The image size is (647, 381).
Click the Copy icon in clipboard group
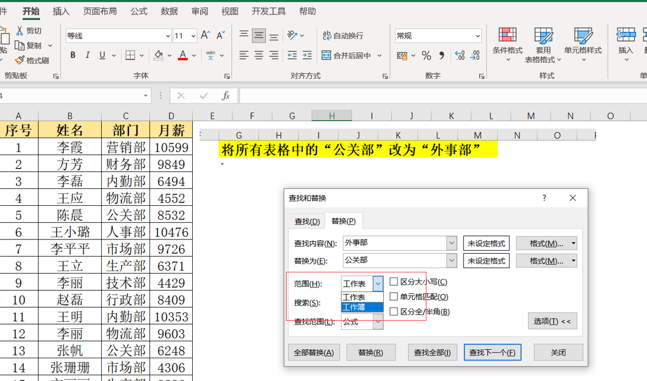(19, 45)
